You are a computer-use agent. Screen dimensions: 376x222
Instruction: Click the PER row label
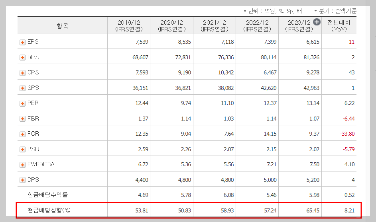[33, 103]
